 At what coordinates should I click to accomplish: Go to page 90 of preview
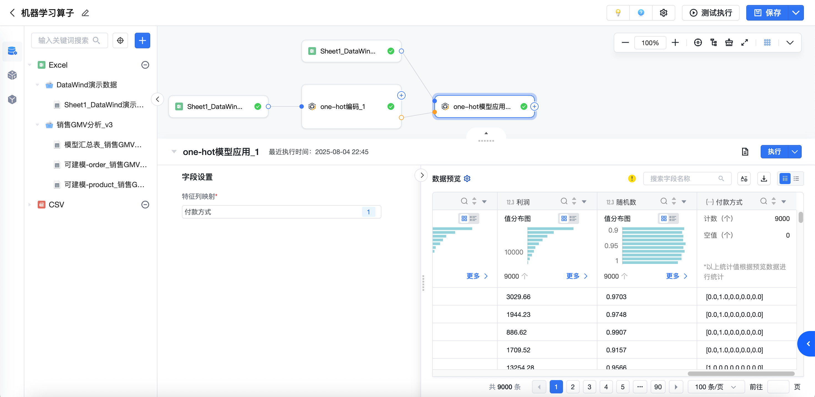(658, 387)
